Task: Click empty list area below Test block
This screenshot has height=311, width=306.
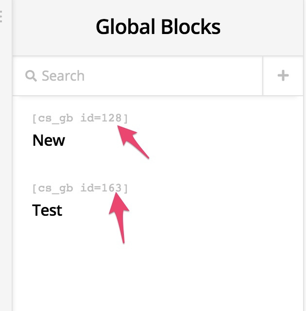Action: 158,274
